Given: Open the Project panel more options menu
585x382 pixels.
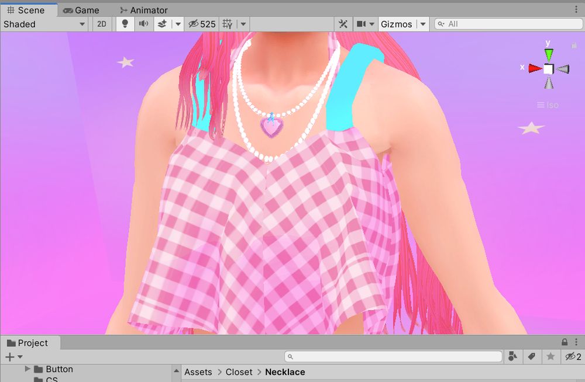Looking at the screenshot, I should [576, 342].
